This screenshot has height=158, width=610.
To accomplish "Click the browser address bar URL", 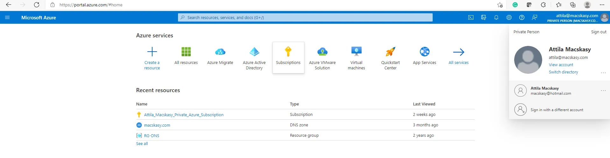I will coord(91,5).
